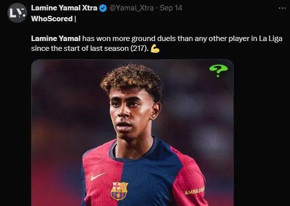Open the Sep 14 timestamp link
Image resolution: width=290 pixels, height=206 pixels.
point(171,8)
